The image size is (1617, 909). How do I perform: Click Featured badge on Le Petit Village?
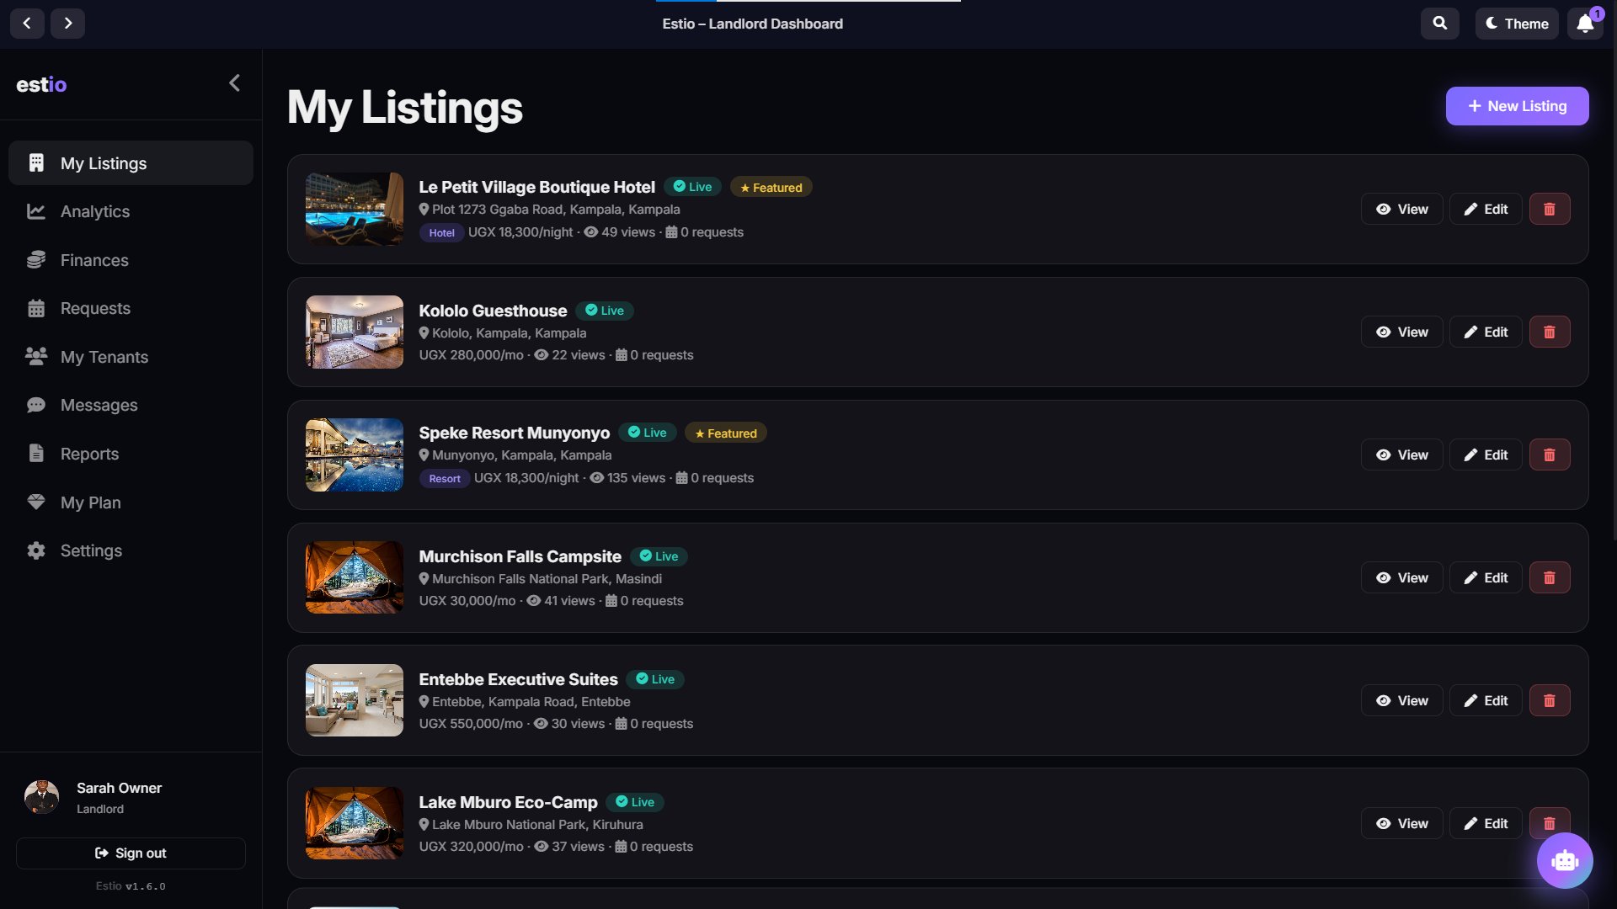(x=771, y=187)
